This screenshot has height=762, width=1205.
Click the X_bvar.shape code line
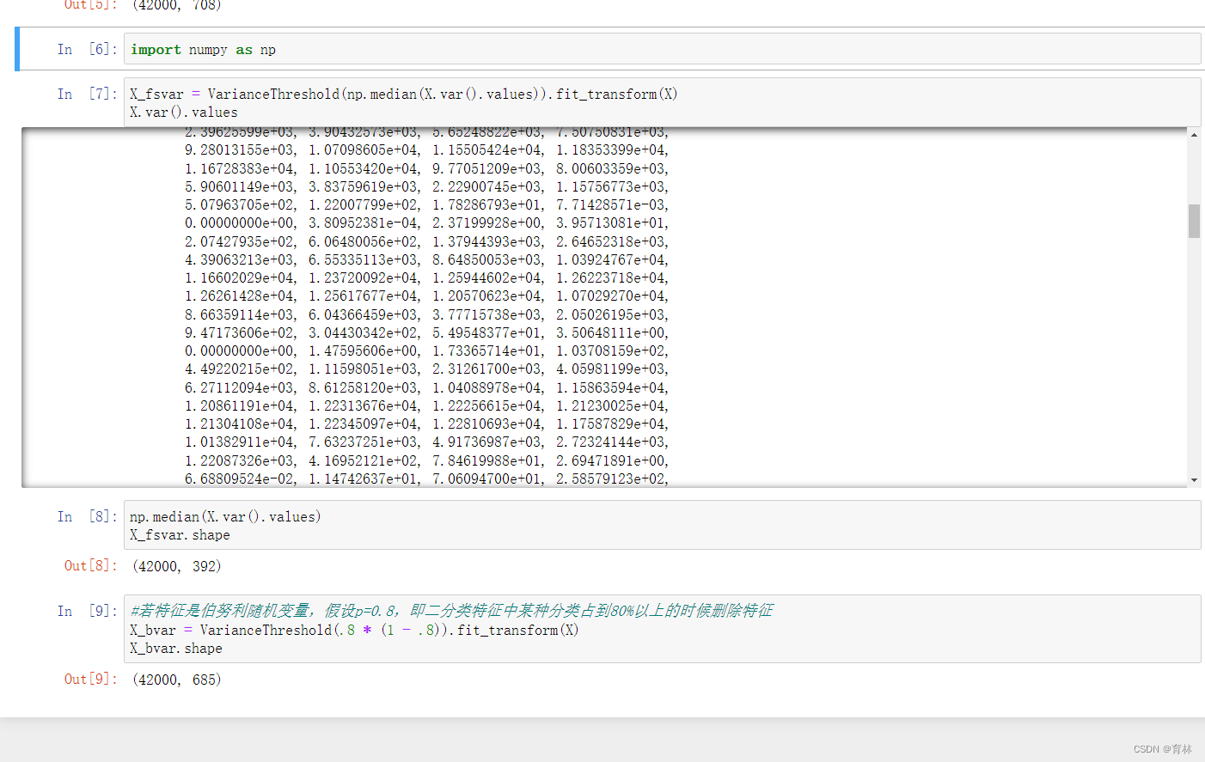pyautogui.click(x=176, y=649)
